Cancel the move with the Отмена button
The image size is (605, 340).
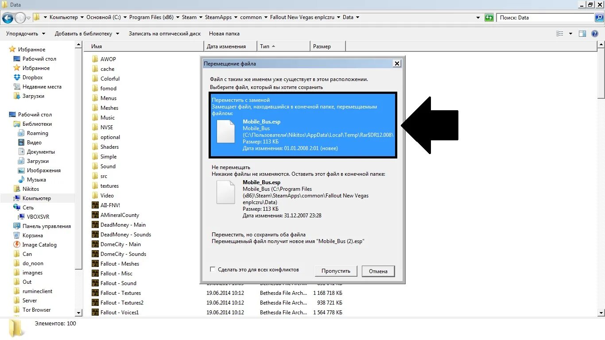tap(378, 271)
